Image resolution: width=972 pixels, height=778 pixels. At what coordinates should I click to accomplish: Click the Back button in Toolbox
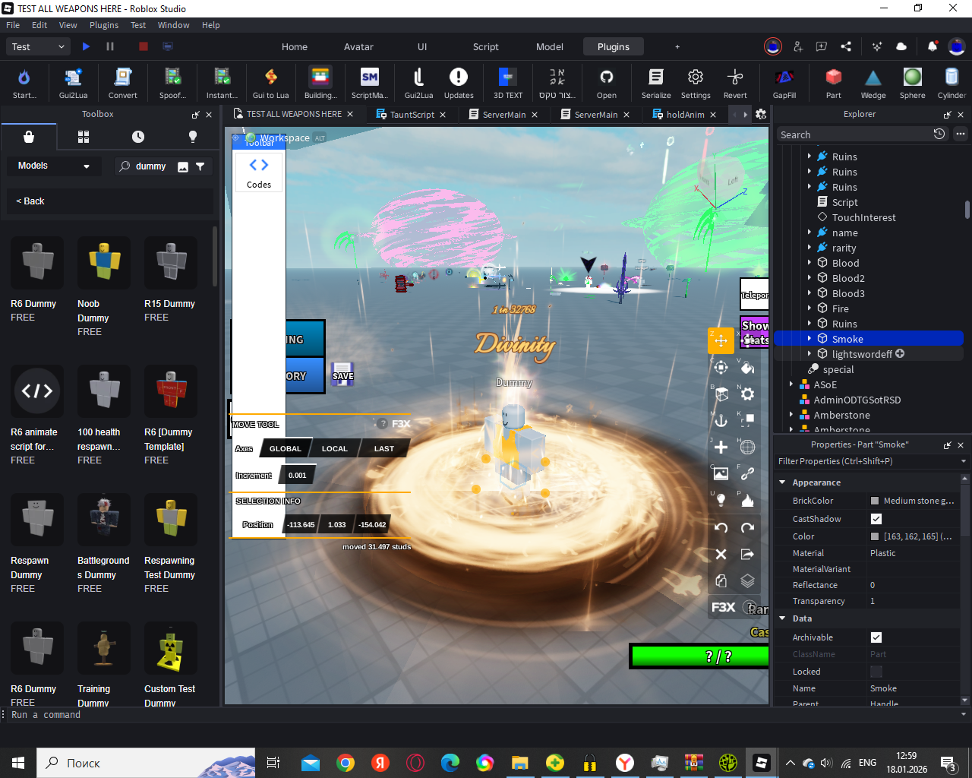coord(30,201)
